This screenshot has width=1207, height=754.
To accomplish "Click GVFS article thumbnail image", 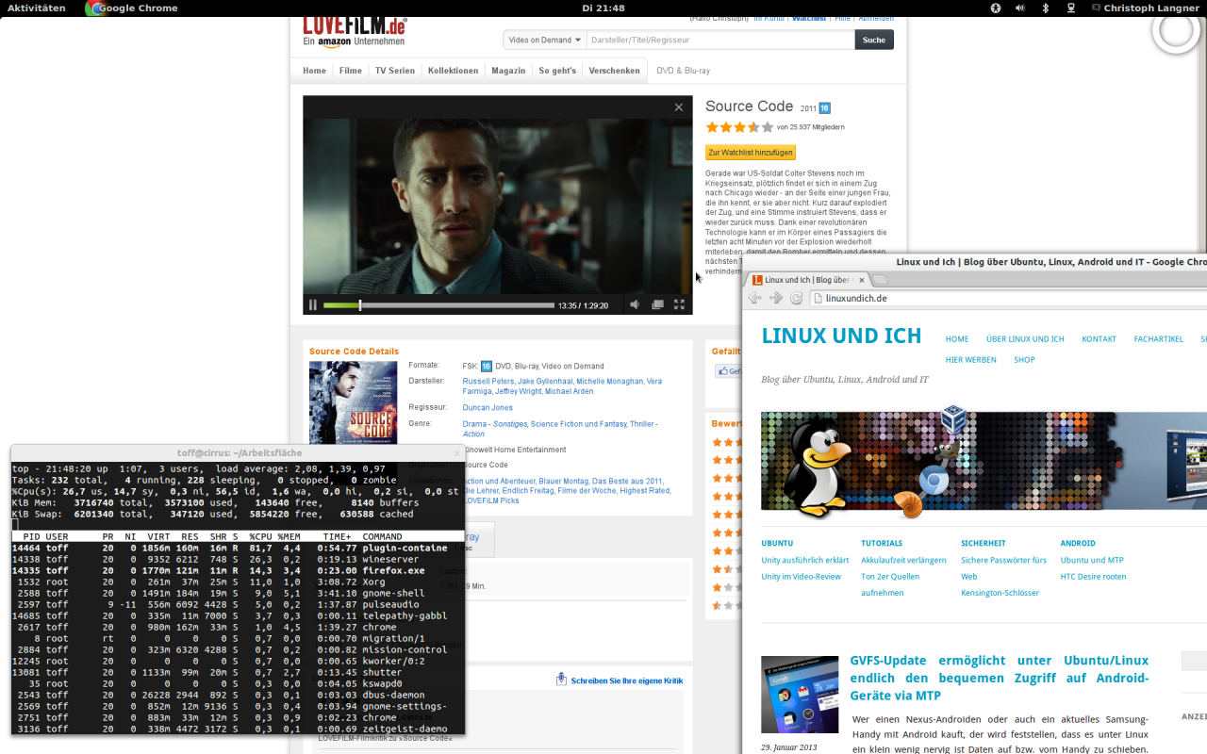I will tap(800, 695).
